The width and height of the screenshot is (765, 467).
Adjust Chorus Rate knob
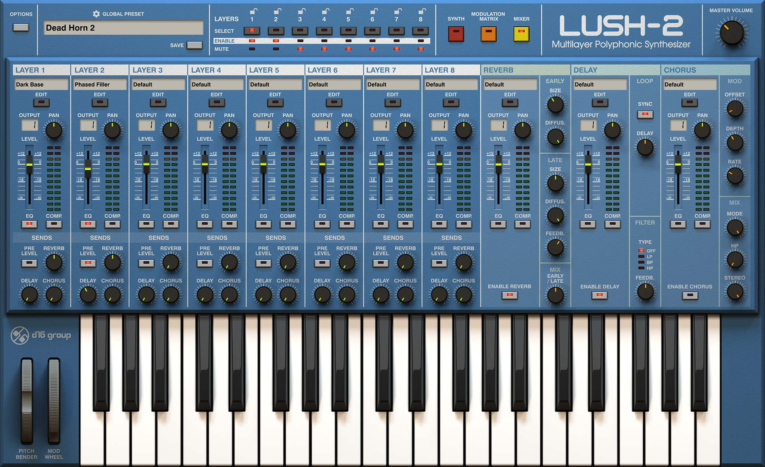pos(735,175)
